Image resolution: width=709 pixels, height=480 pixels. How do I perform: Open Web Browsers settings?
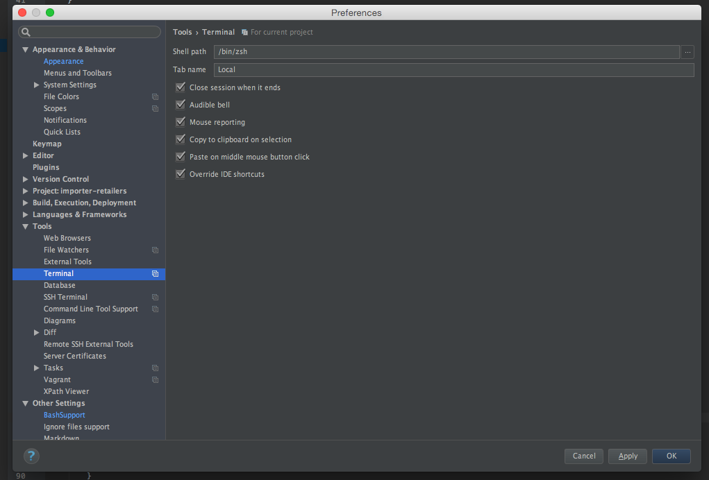click(67, 238)
